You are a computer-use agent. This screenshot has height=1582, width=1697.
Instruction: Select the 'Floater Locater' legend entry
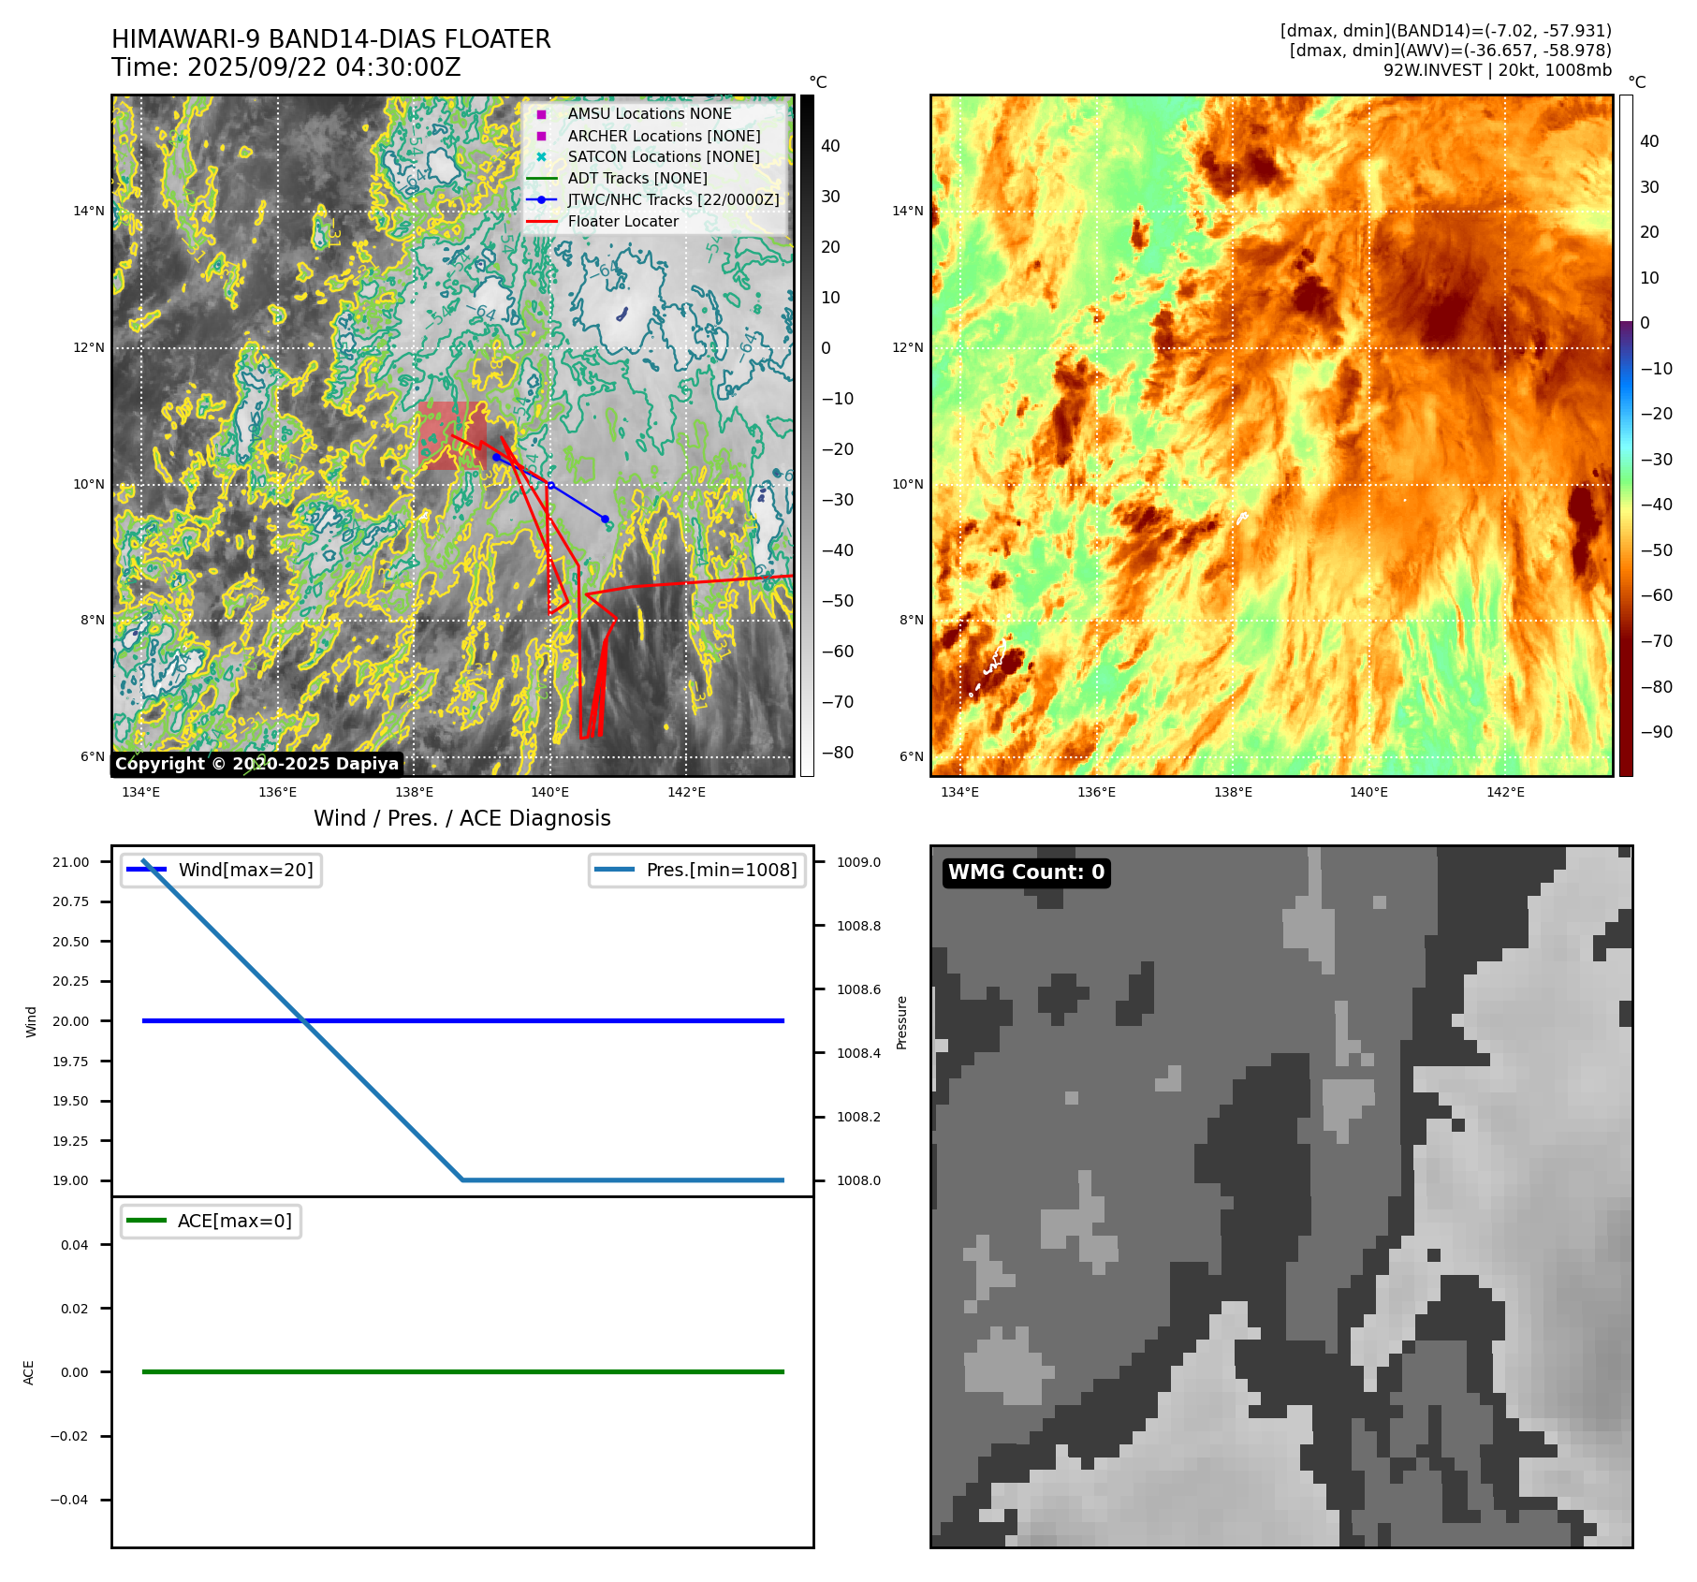coord(623,222)
